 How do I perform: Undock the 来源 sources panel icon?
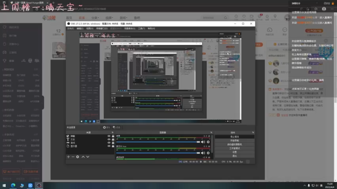click(x=112, y=132)
